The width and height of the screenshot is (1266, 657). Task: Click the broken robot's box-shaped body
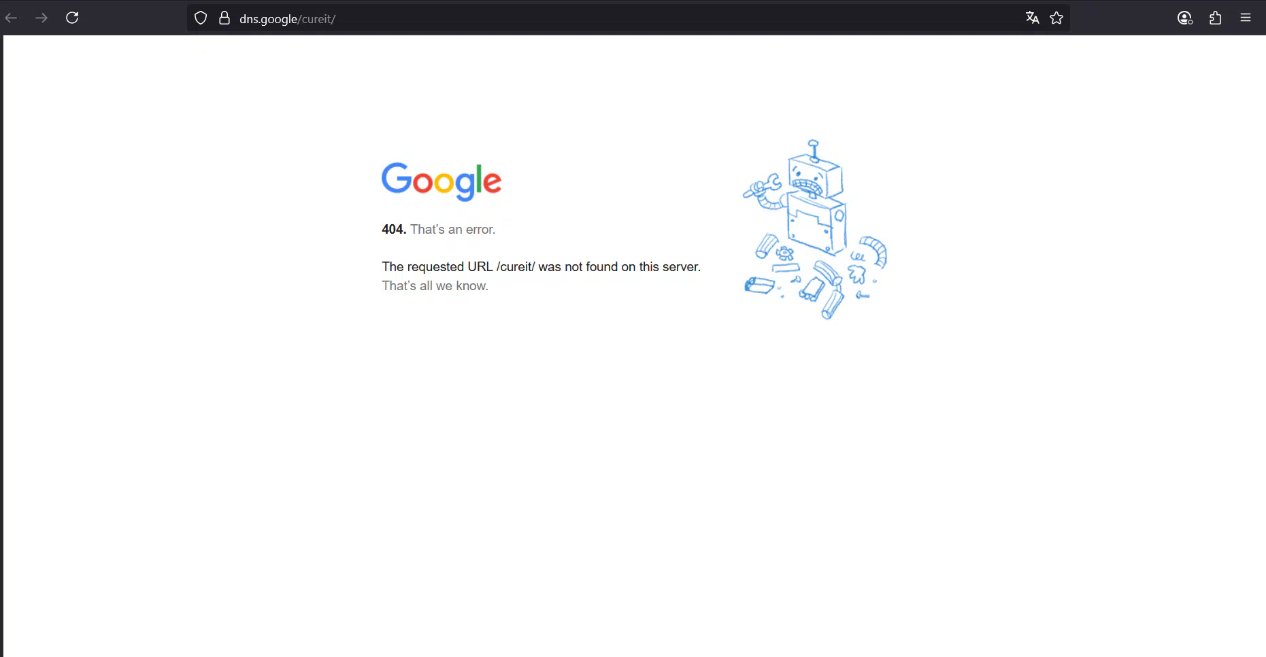816,223
